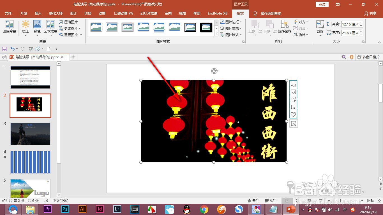The image size is (383, 215).
Task: Open Google Chrome from the taskbar
Action: pyautogui.click(x=204, y=209)
